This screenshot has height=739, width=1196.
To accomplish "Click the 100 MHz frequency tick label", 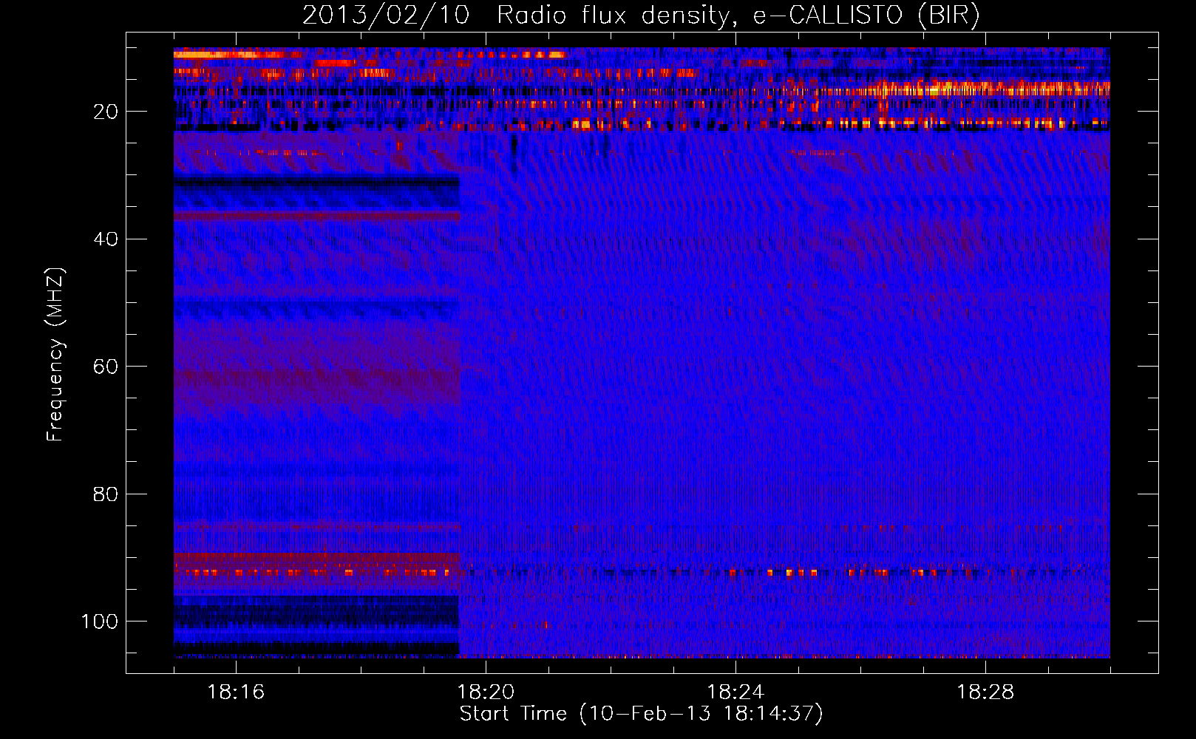I will tap(100, 621).
